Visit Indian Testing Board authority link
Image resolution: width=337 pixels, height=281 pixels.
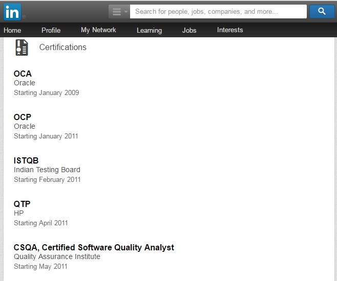point(47,170)
